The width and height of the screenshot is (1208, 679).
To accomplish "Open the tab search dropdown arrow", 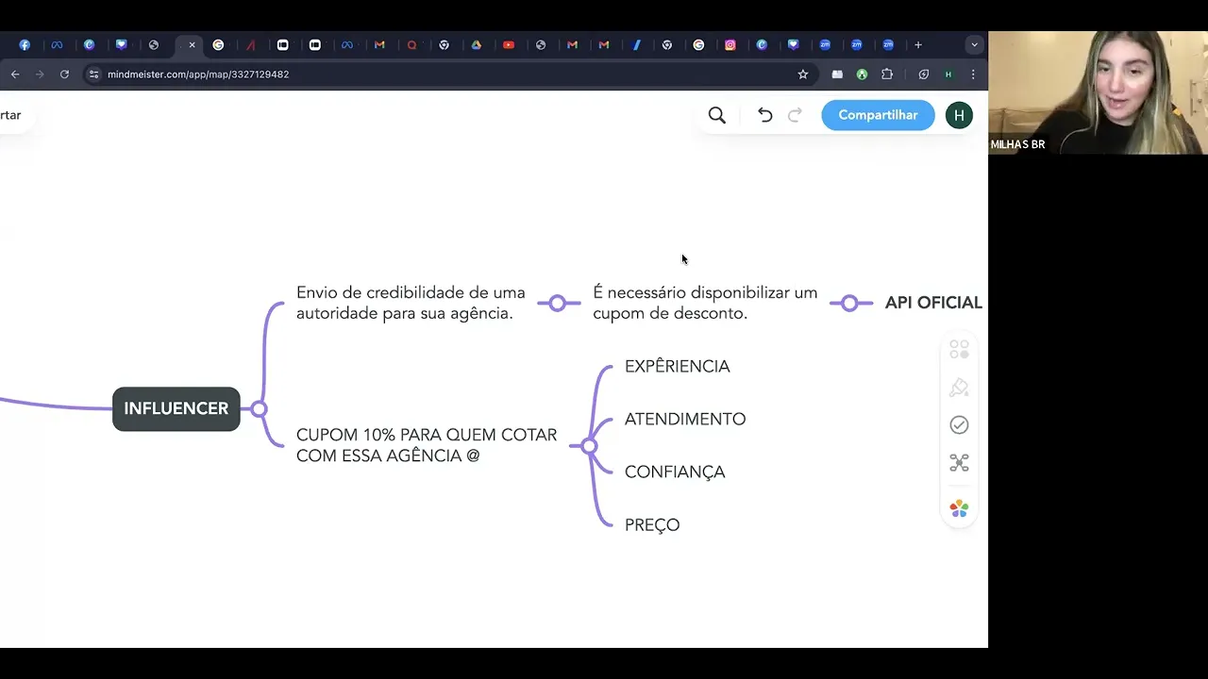I will pyautogui.click(x=974, y=44).
